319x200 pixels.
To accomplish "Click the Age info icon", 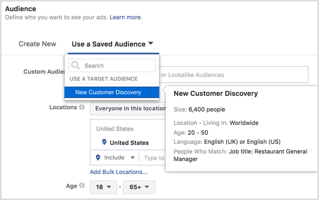I will pyautogui.click(x=82, y=185).
